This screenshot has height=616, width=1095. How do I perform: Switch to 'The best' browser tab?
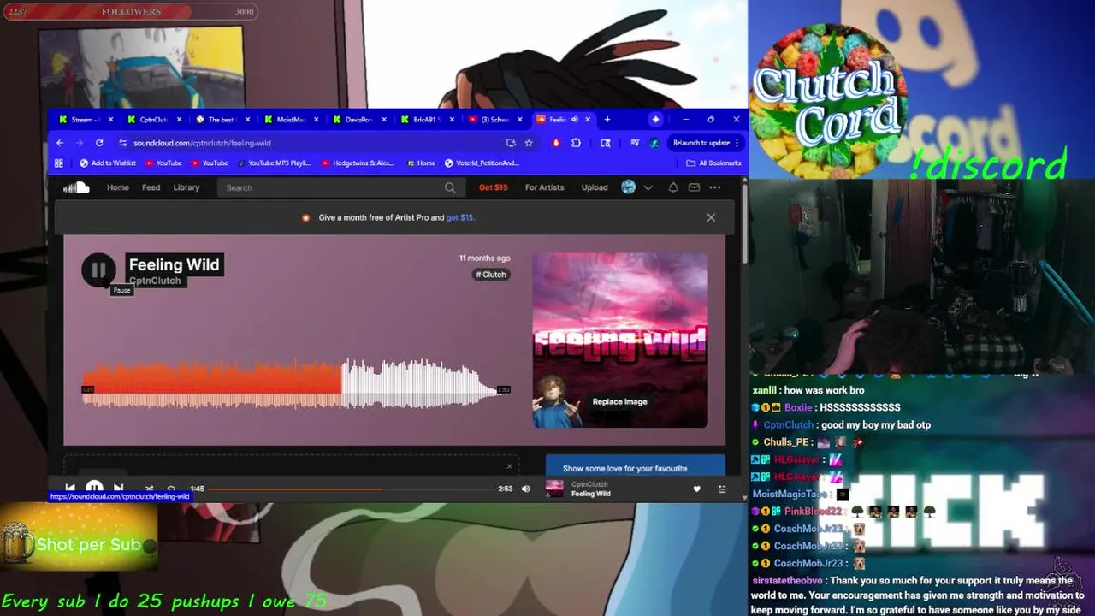tap(222, 120)
